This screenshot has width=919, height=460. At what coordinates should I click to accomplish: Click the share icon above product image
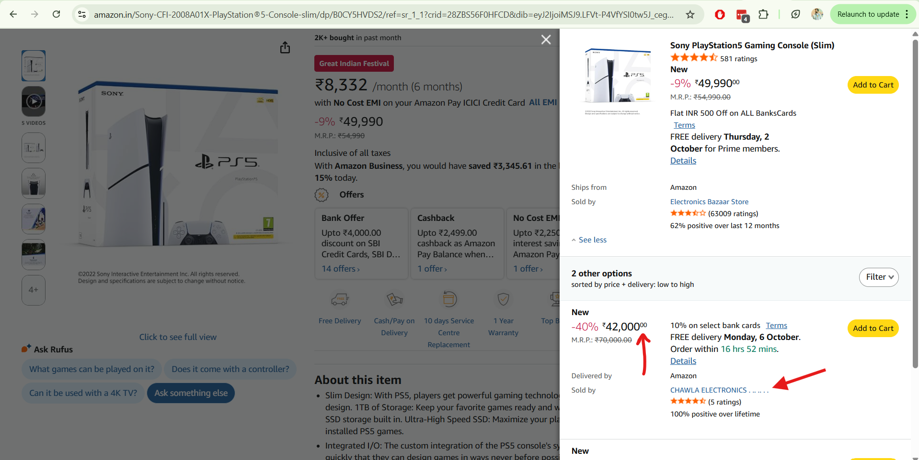click(x=285, y=48)
